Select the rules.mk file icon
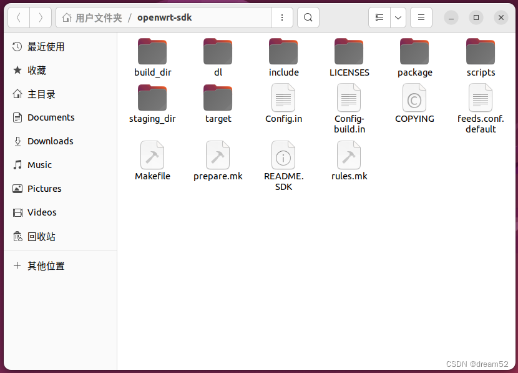Image resolution: width=518 pixels, height=373 pixels. (349, 155)
